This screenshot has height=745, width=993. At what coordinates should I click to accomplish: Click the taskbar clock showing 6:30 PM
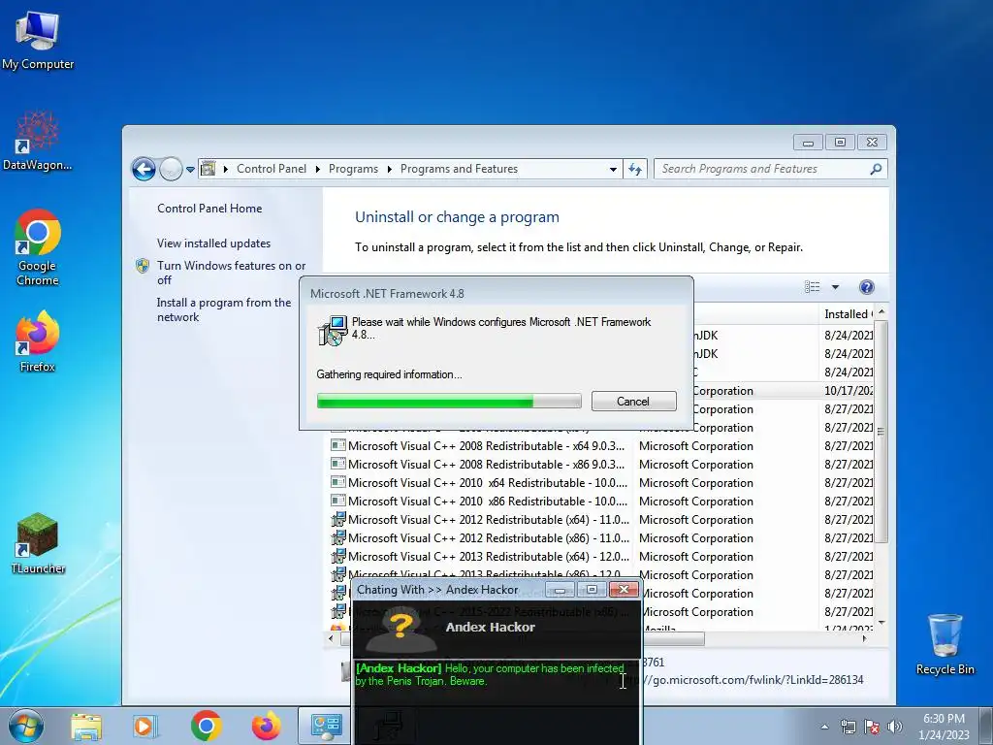(944, 727)
